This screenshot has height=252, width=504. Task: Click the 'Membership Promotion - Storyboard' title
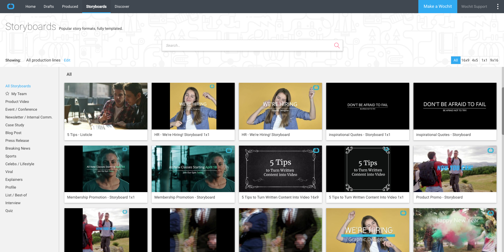pyautogui.click(x=185, y=197)
